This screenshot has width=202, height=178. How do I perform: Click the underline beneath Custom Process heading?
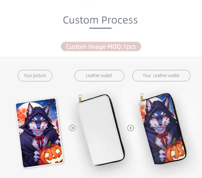100,28
